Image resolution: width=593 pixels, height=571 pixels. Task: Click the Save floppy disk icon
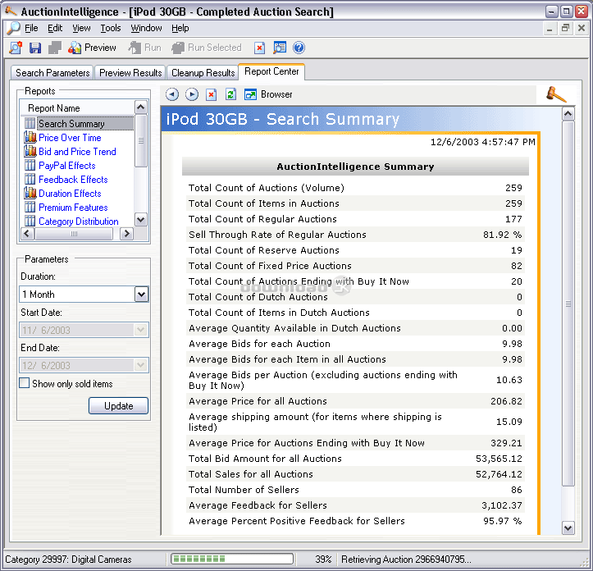point(35,48)
